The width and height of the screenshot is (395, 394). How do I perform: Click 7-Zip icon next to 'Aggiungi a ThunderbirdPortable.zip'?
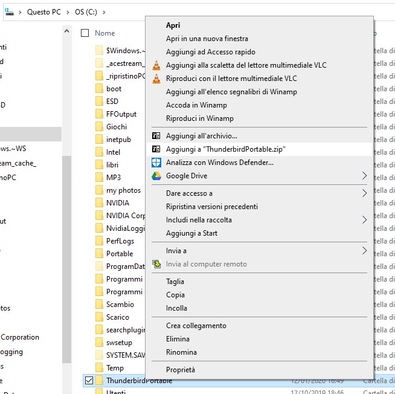click(156, 149)
